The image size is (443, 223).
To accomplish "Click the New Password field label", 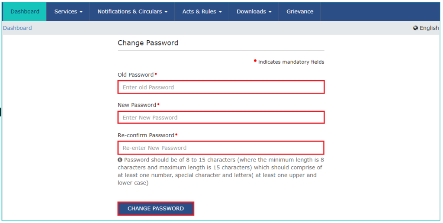I will (137, 105).
